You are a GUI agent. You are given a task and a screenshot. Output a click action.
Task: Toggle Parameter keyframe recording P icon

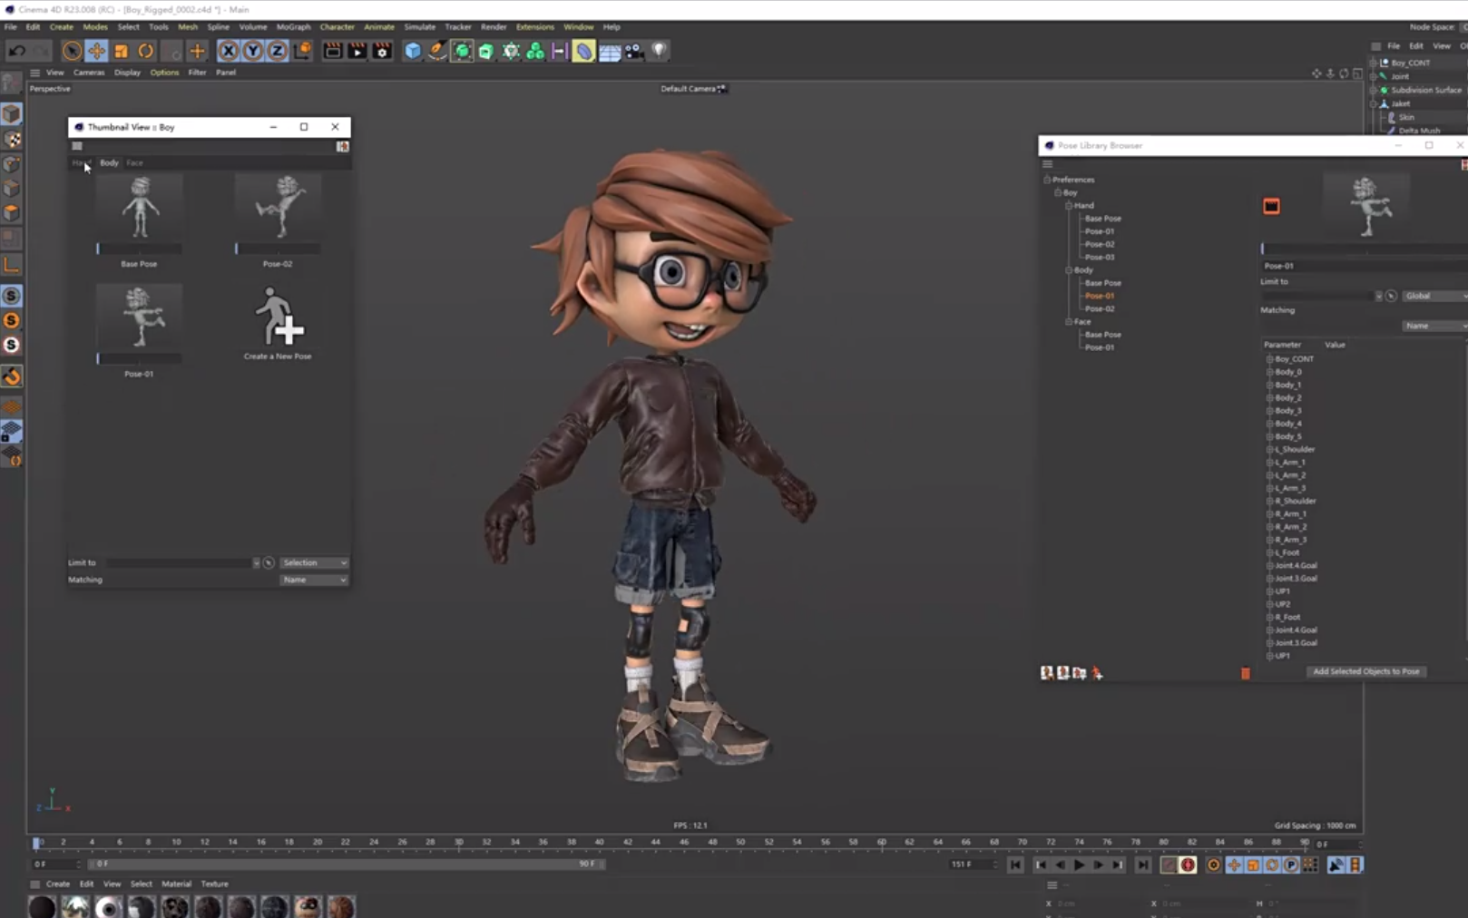point(1291,865)
